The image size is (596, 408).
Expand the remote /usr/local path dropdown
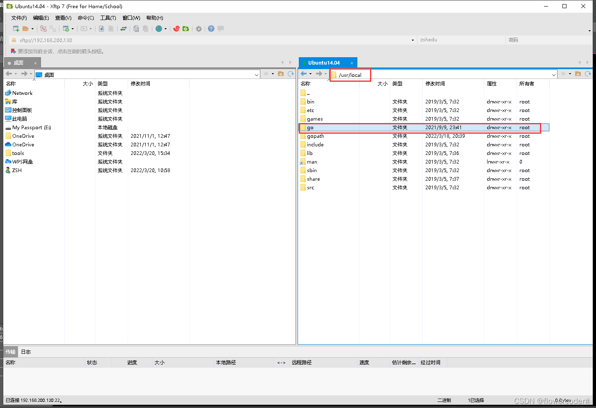point(554,75)
